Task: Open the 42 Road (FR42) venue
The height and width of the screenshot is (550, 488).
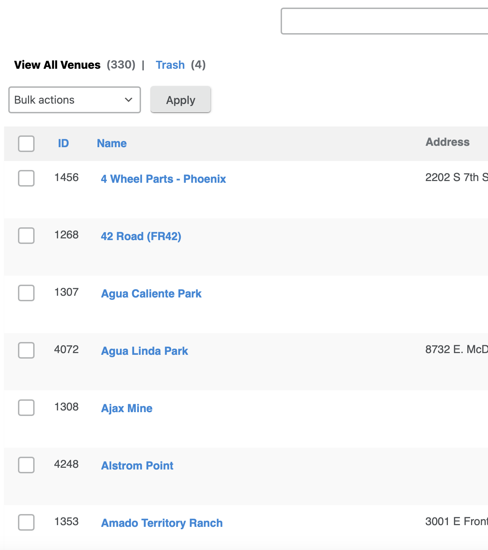Action: (x=141, y=236)
